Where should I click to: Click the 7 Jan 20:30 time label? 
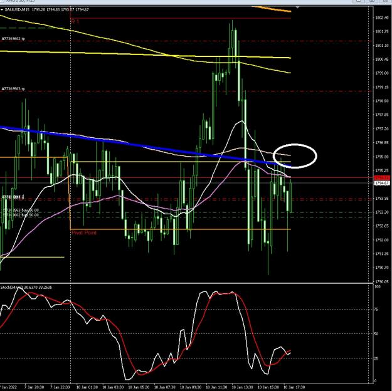point(34,387)
